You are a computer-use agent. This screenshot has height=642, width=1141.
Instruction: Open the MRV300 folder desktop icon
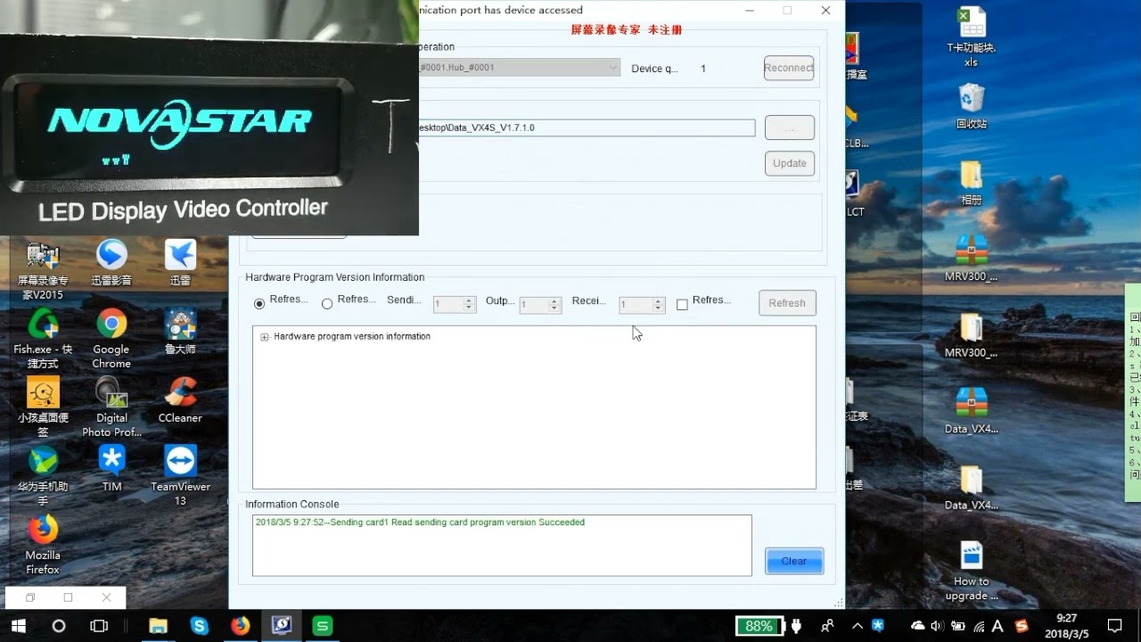971,335
